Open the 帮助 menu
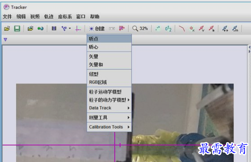The height and width of the screenshot is (162, 251). 95,17
